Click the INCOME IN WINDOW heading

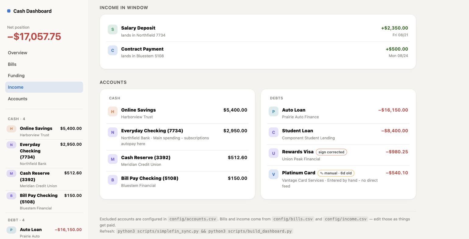coord(124,8)
